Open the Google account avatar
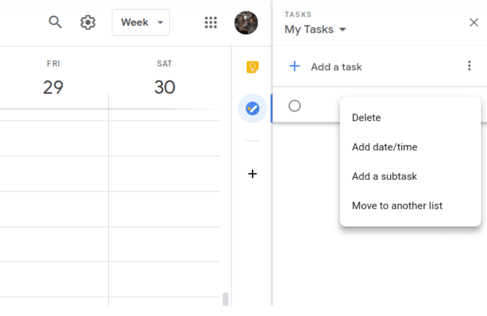Screen dimensions: 487x316 [x=246, y=22]
